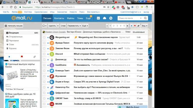This screenshot has height=108, width=193.
Task: Open Mail.Ru Агент chat bar
Action: (x=132, y=107)
